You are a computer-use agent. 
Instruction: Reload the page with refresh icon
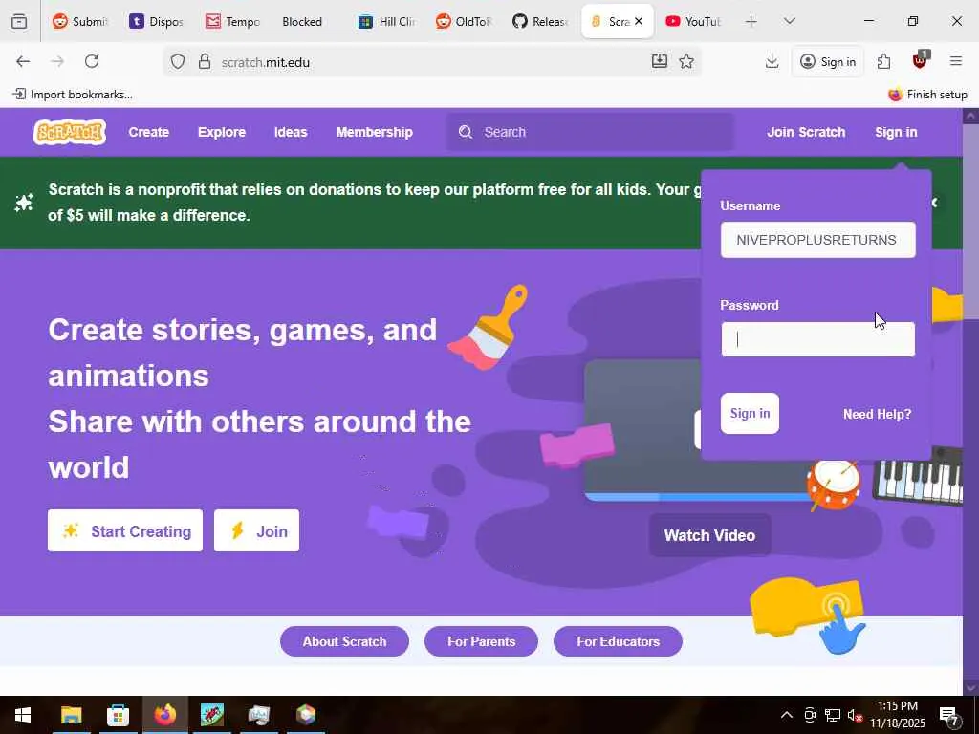tap(92, 61)
